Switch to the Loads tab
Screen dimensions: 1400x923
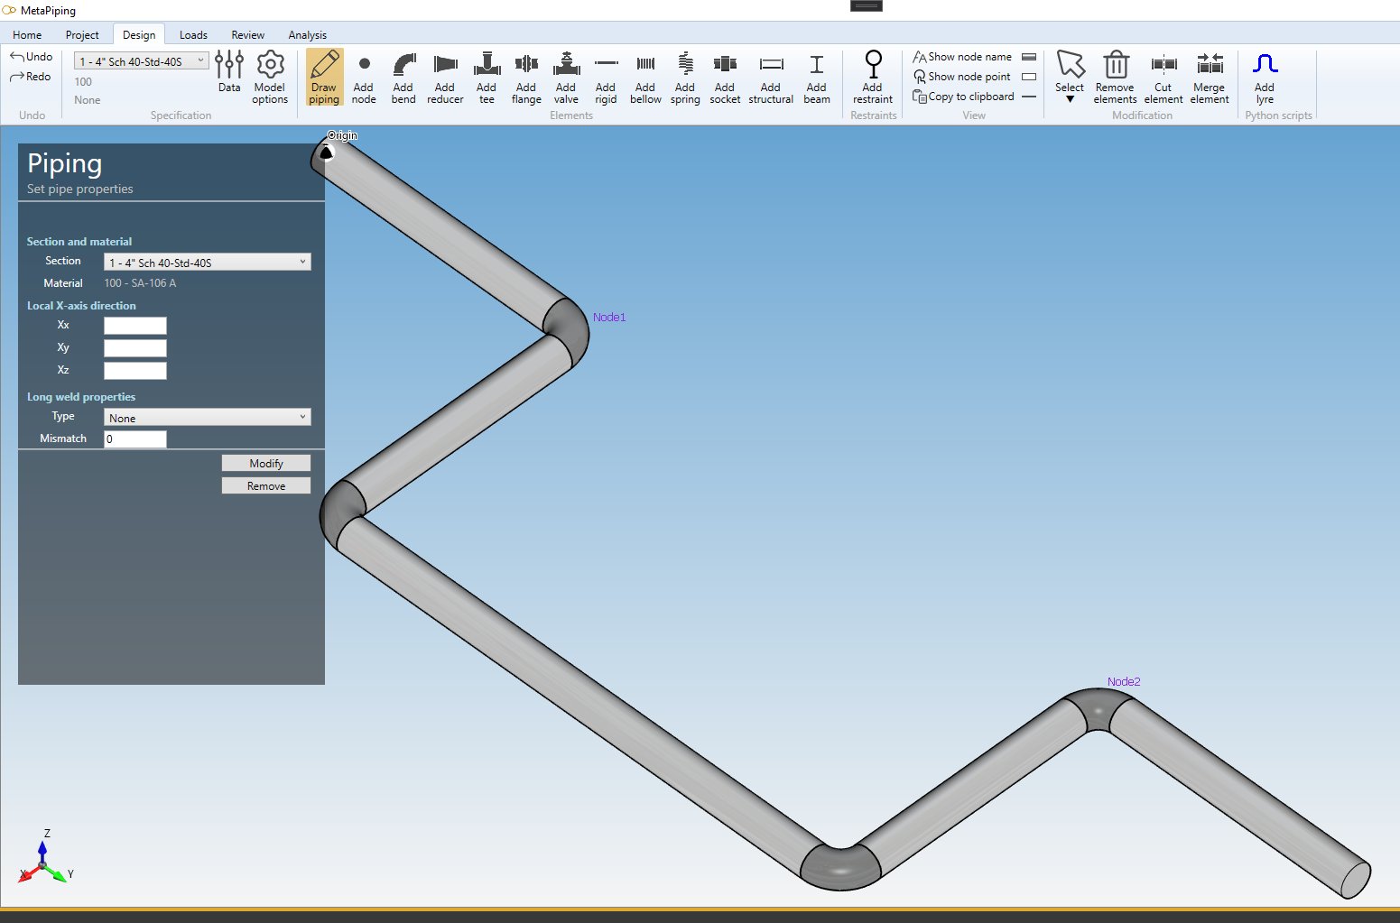[x=193, y=35]
